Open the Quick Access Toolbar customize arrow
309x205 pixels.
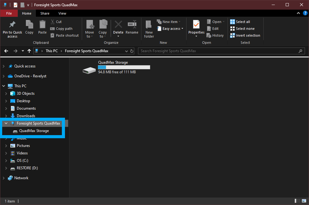pyautogui.click(x=28, y=5)
